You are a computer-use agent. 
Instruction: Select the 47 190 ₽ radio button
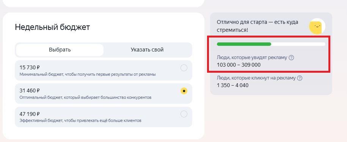tap(184, 114)
